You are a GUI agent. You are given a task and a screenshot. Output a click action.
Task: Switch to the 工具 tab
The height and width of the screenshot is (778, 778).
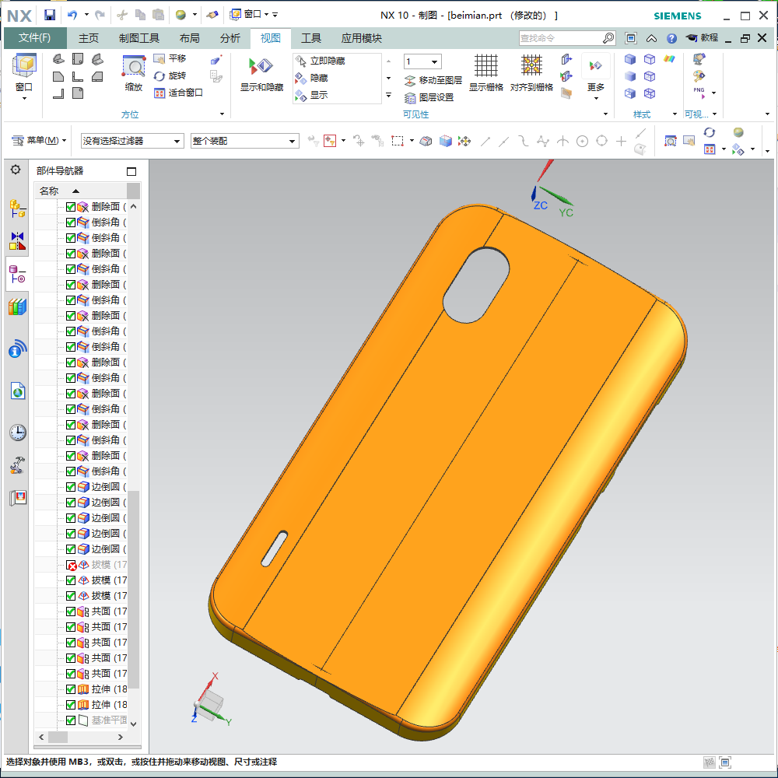click(311, 38)
